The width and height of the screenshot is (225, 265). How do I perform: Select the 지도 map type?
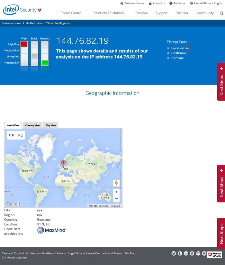[x=11, y=135]
